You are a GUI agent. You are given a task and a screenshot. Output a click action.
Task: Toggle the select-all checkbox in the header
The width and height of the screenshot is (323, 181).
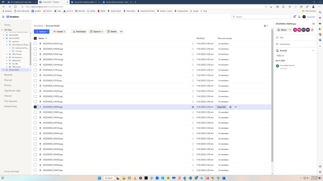(35, 38)
